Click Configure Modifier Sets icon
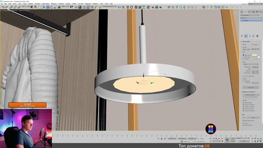Screen dimensions: 263x148 258,36
